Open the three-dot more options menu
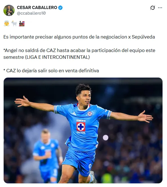The height and width of the screenshot is (187, 167). [160, 8]
